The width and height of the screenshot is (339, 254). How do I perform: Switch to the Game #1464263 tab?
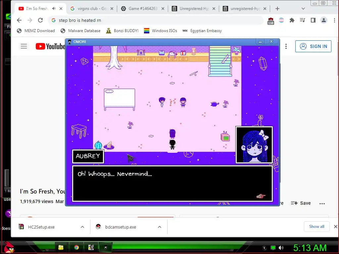tap(143, 9)
